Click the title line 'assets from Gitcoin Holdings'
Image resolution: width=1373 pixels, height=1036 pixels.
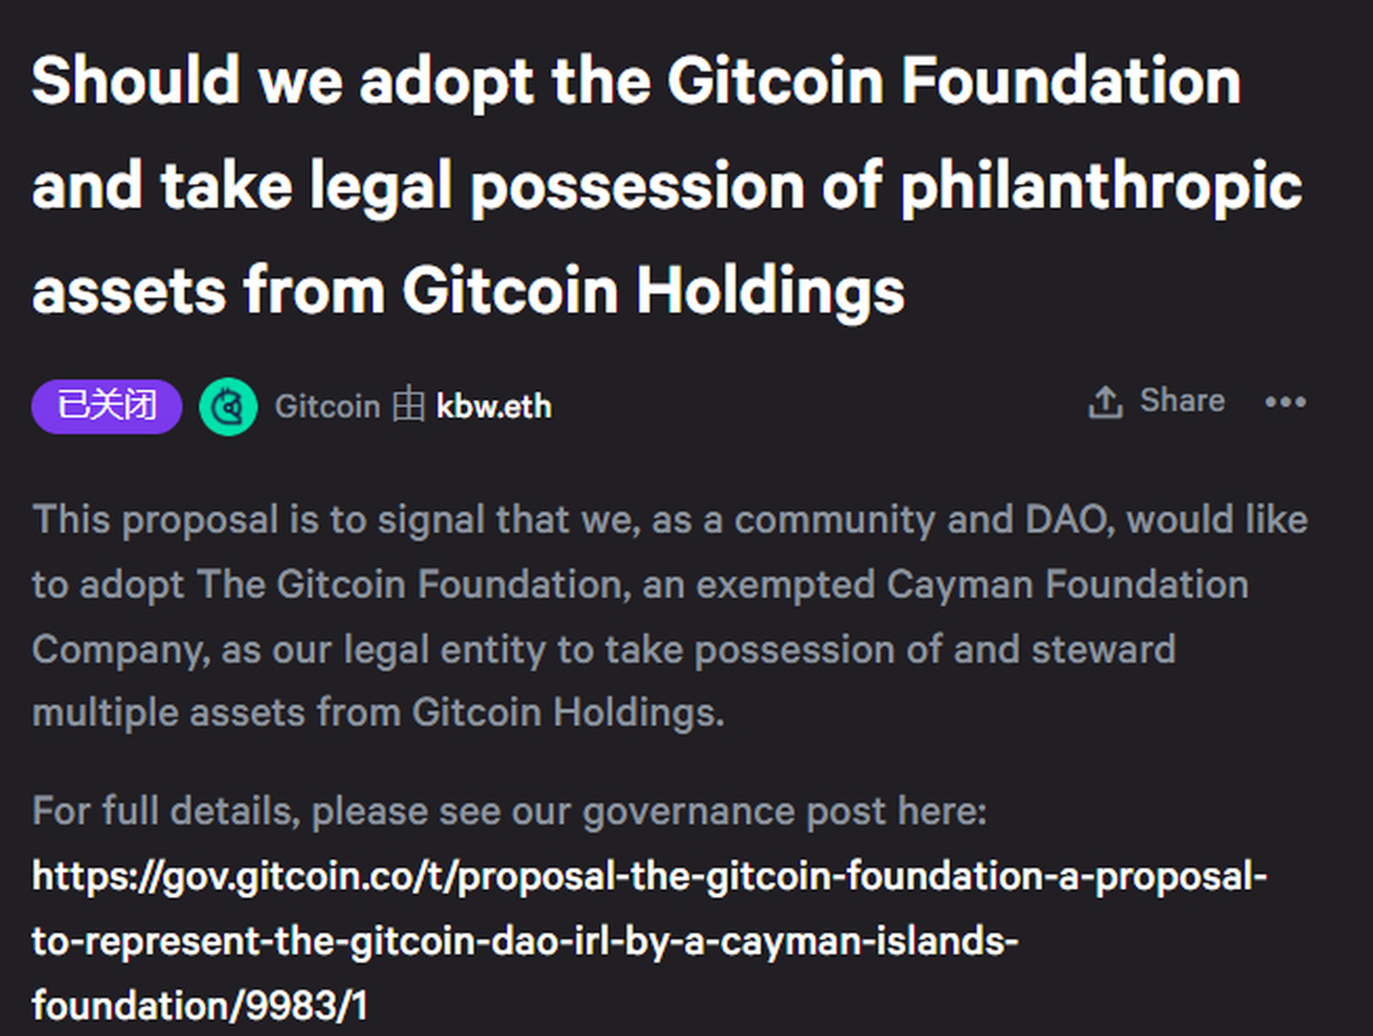click(468, 291)
